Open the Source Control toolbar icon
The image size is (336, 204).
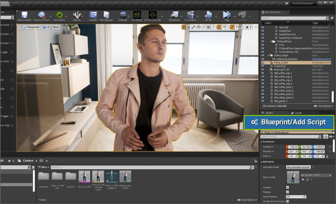pos(41,15)
